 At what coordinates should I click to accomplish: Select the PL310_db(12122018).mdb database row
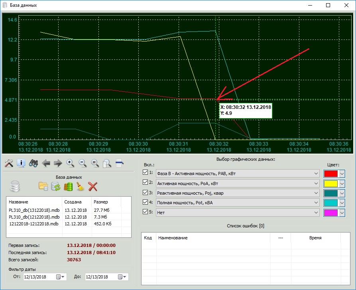69,217
